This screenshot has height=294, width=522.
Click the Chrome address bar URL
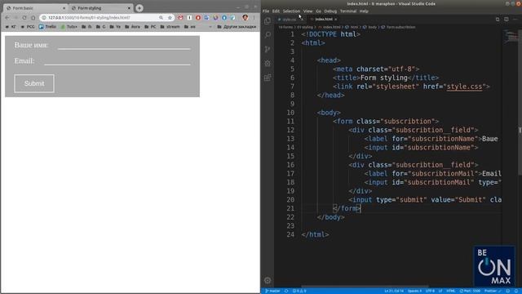(x=89, y=17)
